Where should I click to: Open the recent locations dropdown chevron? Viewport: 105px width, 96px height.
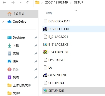pos(20,2)
